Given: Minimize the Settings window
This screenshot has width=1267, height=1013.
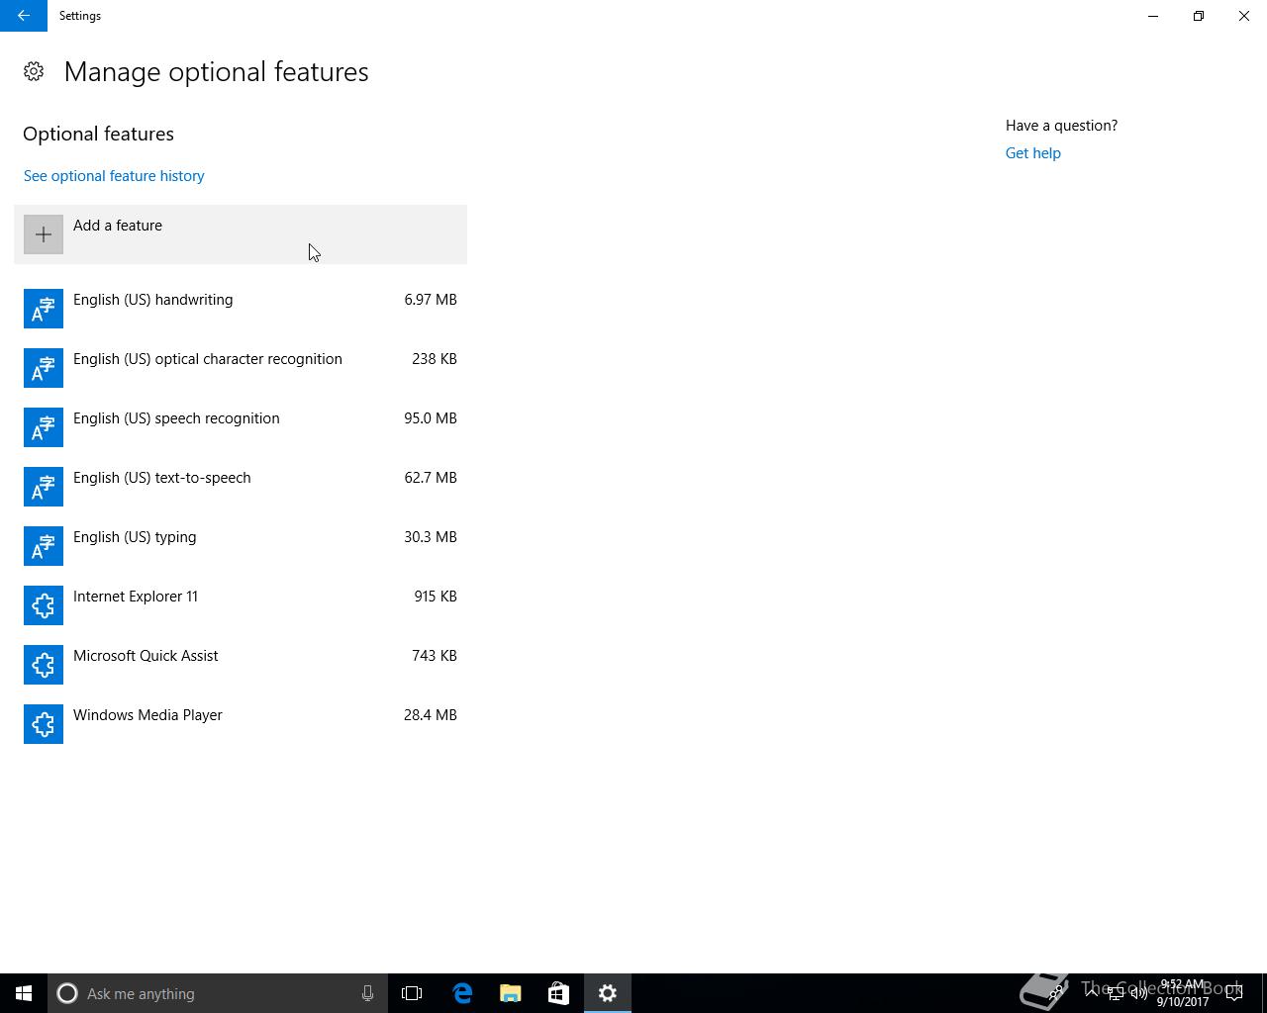Looking at the screenshot, I should pos(1153,16).
